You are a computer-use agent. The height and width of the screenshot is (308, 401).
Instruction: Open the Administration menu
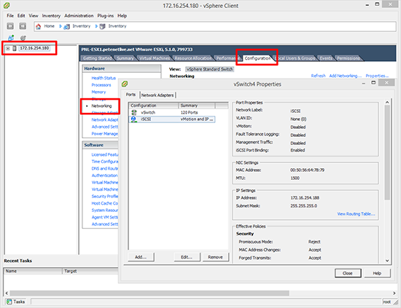[79, 16]
